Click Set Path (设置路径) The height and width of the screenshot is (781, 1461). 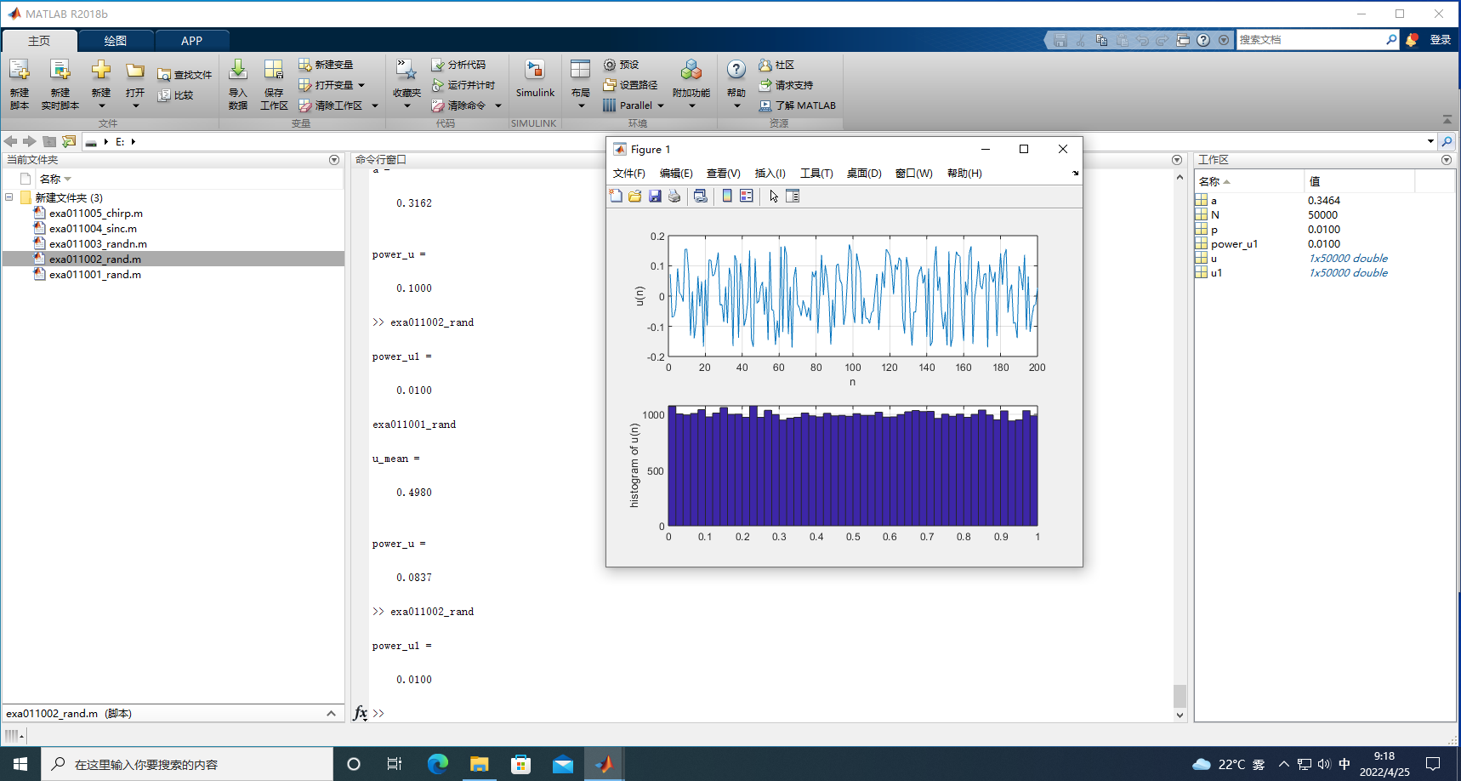pos(630,85)
